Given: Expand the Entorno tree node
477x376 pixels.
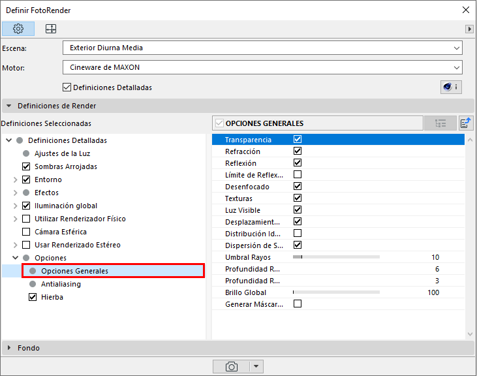Looking at the screenshot, I should [16, 180].
